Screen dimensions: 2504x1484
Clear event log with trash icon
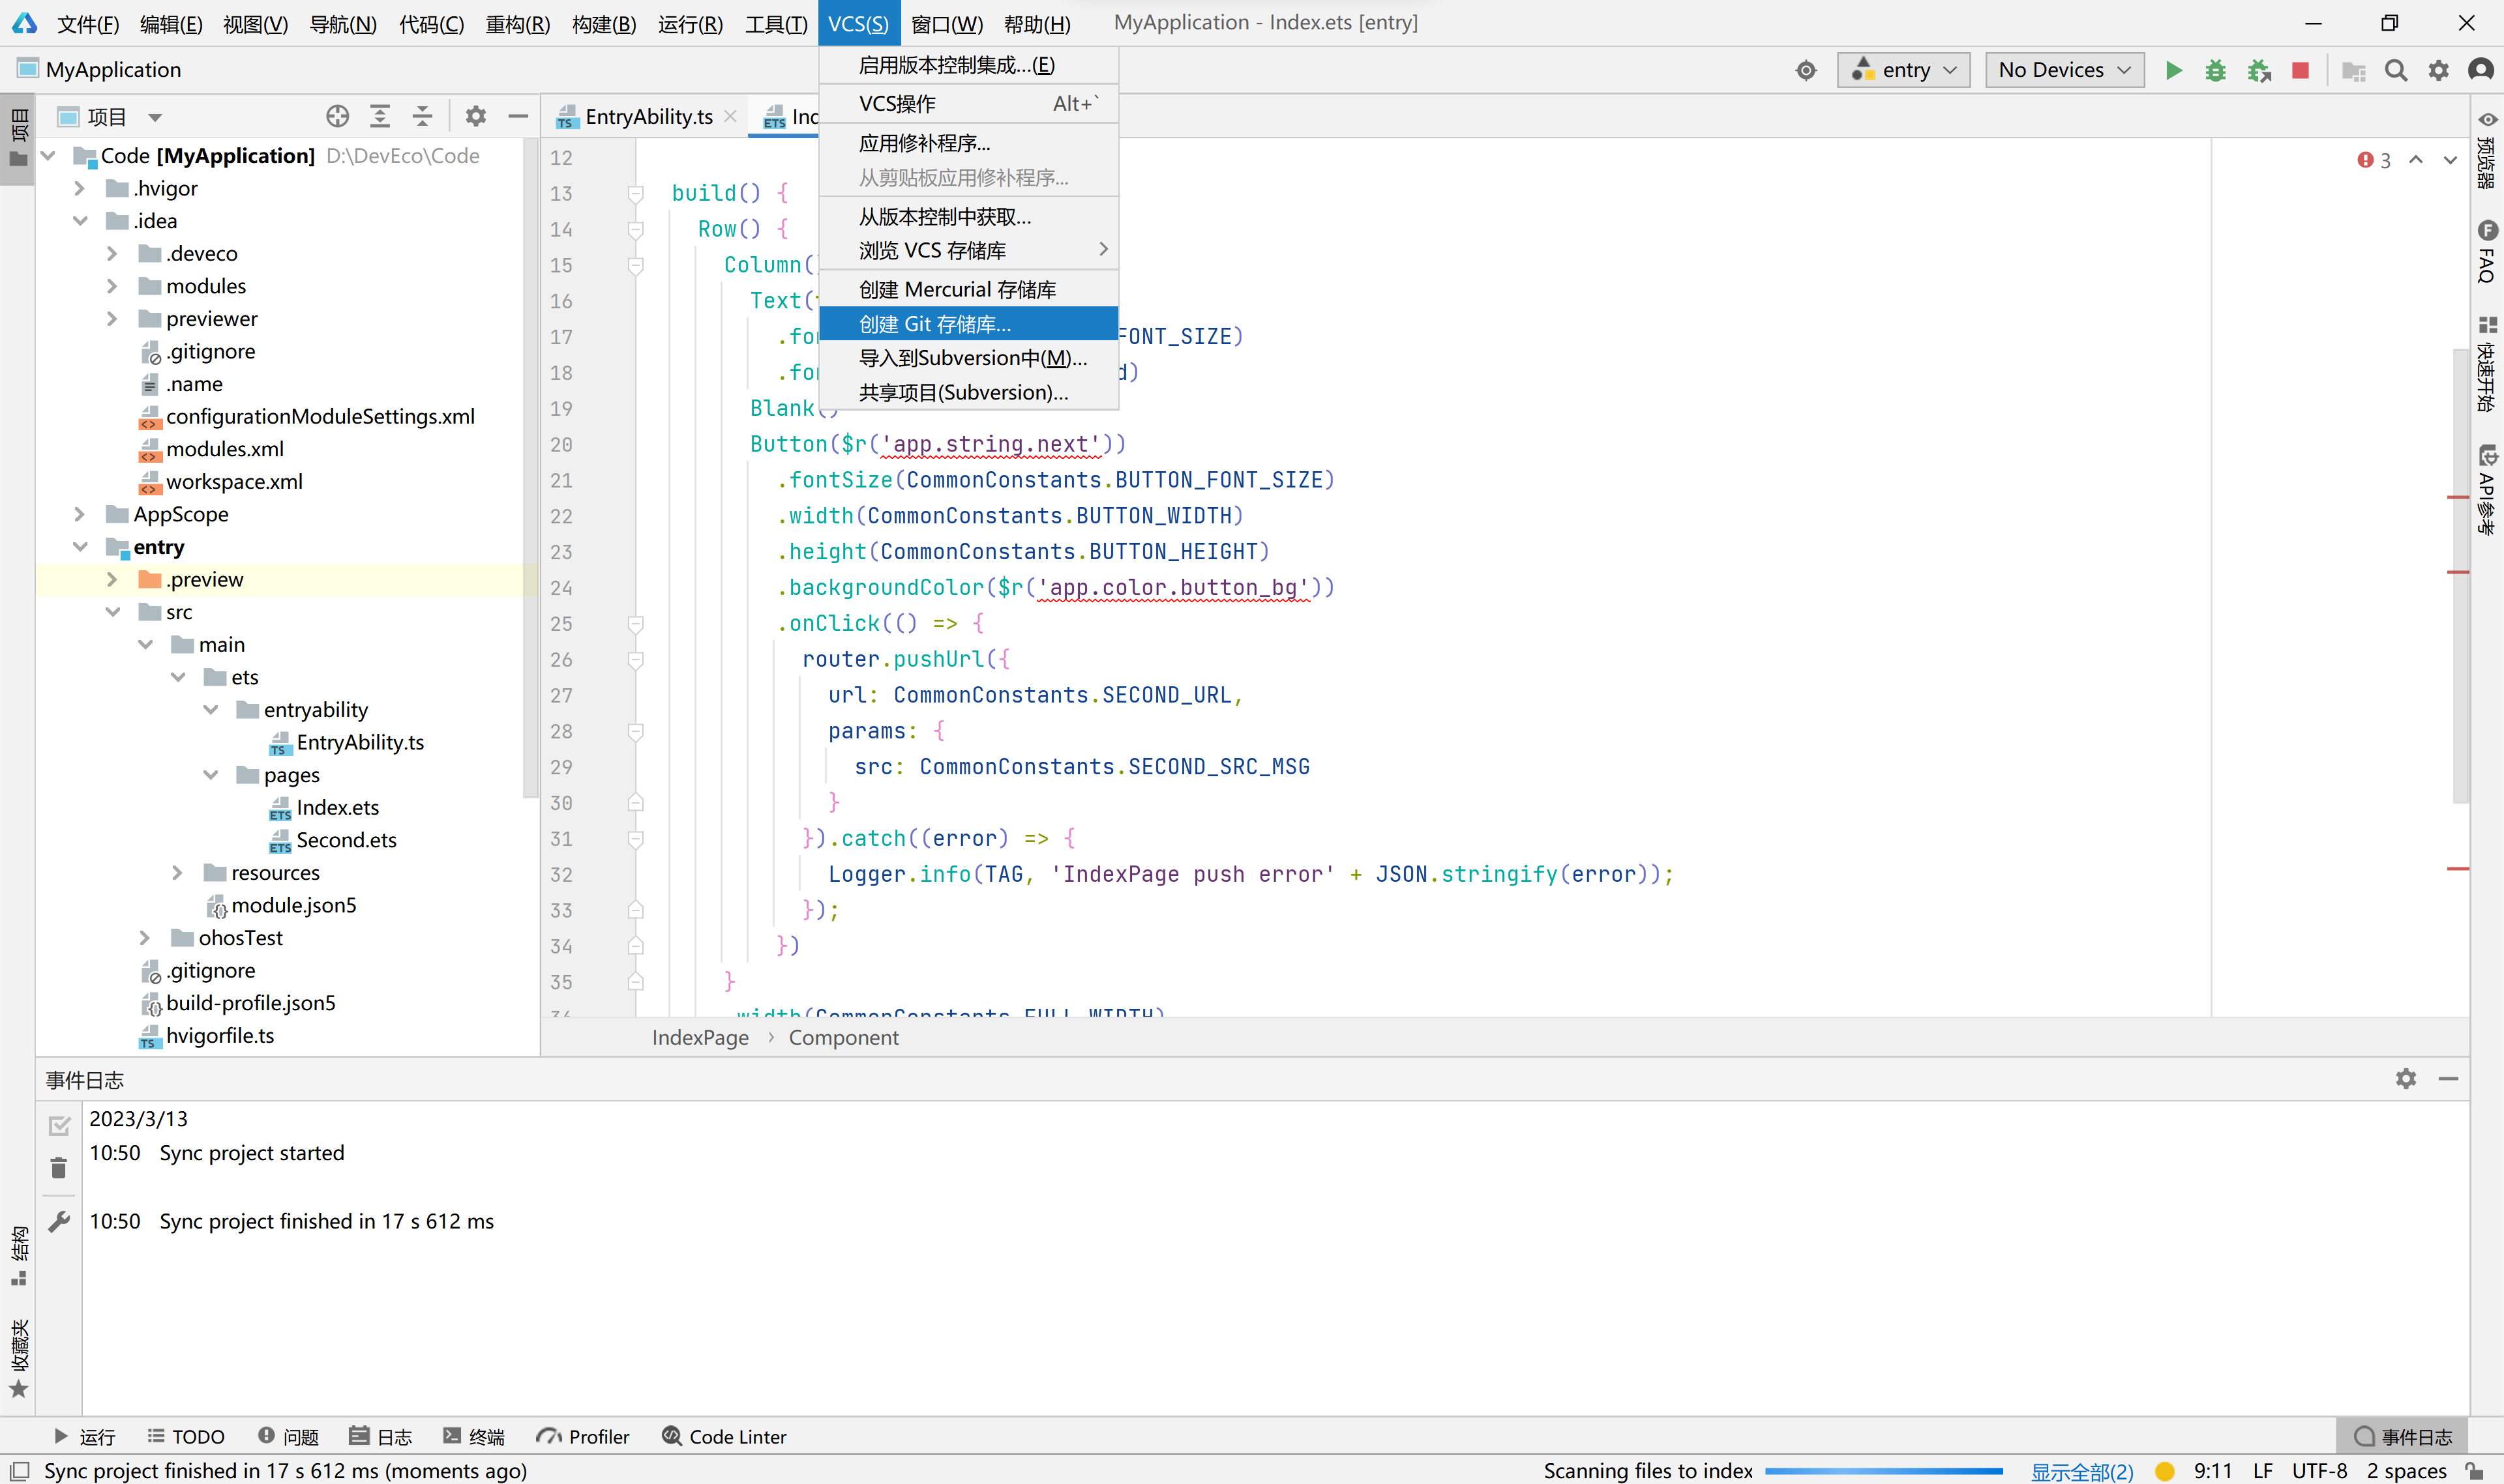(59, 1168)
